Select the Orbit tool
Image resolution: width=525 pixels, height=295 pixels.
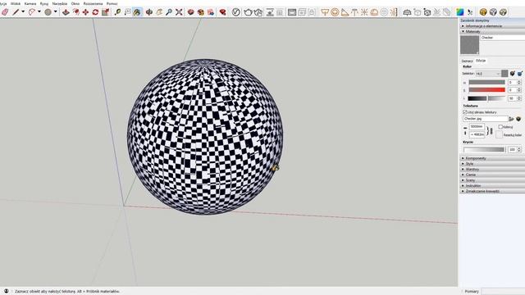pyautogui.click(x=149, y=12)
